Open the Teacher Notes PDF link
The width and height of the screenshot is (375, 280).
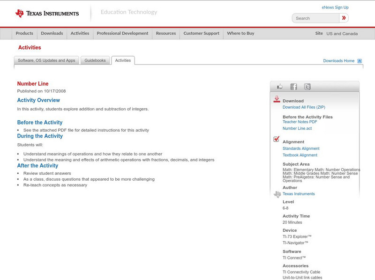[x=300, y=122]
